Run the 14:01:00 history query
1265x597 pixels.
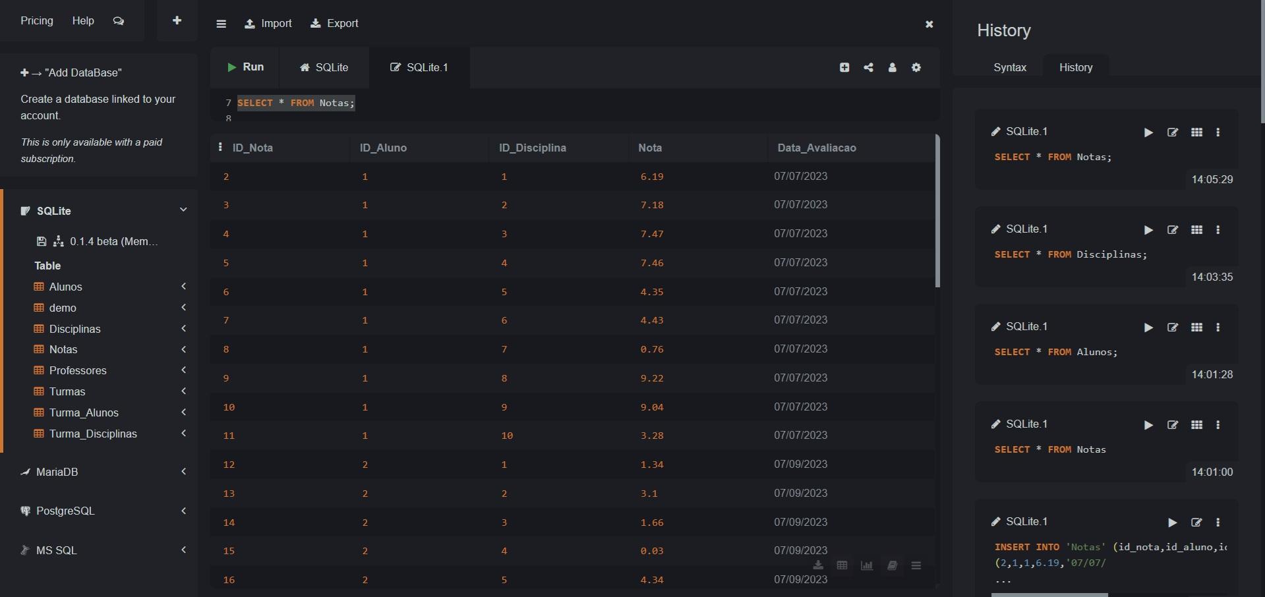pyautogui.click(x=1148, y=425)
